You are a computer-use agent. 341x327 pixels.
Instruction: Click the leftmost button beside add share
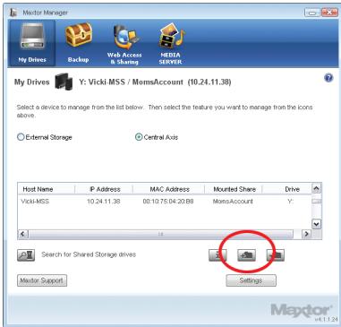(217, 255)
